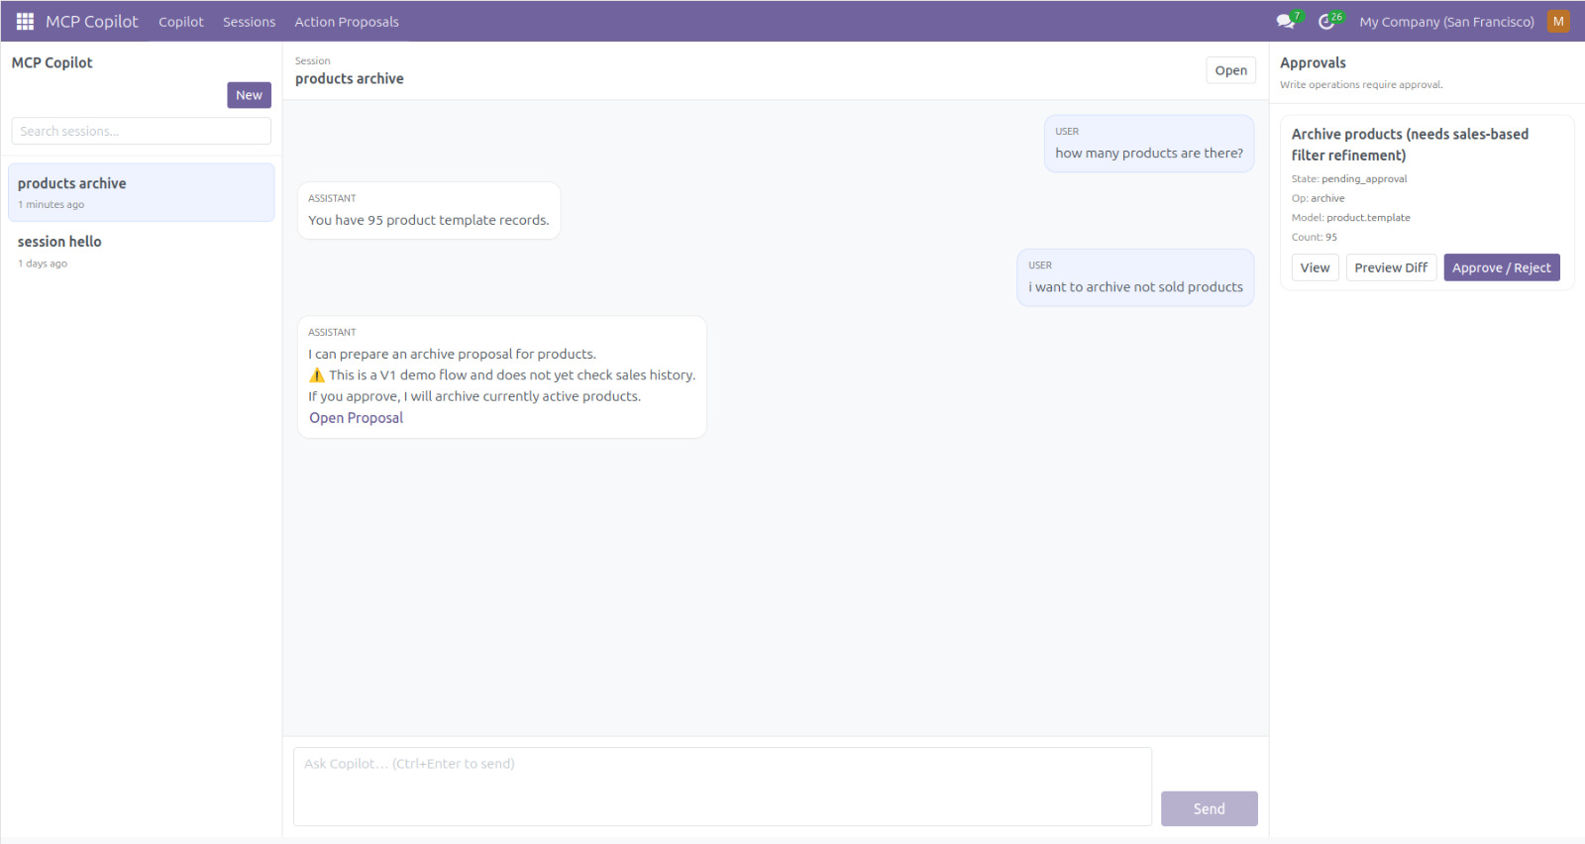Select the products archive session

click(141, 192)
